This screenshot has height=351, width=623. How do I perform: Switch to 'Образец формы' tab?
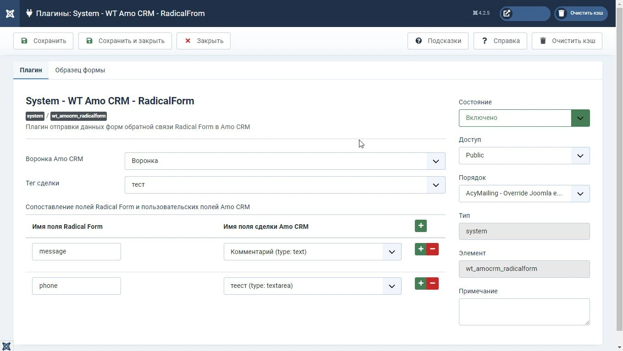[80, 70]
